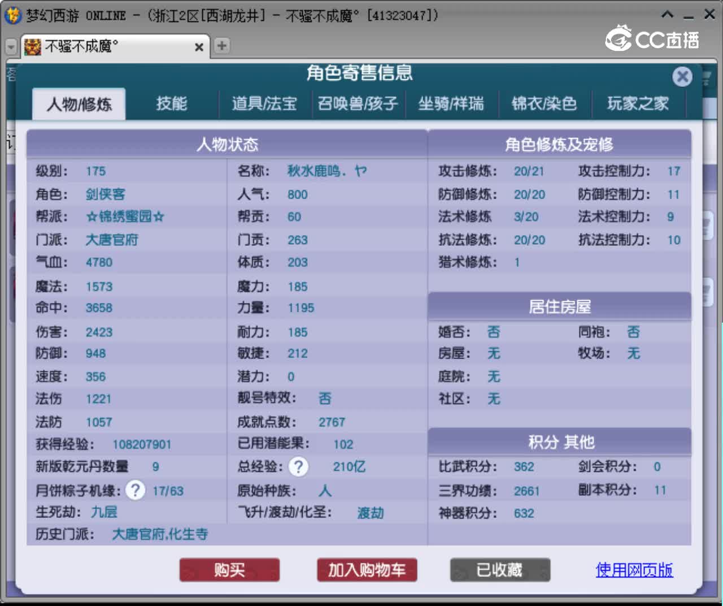Click the CC直播 logo
The height and width of the screenshot is (606, 723).
(x=652, y=38)
